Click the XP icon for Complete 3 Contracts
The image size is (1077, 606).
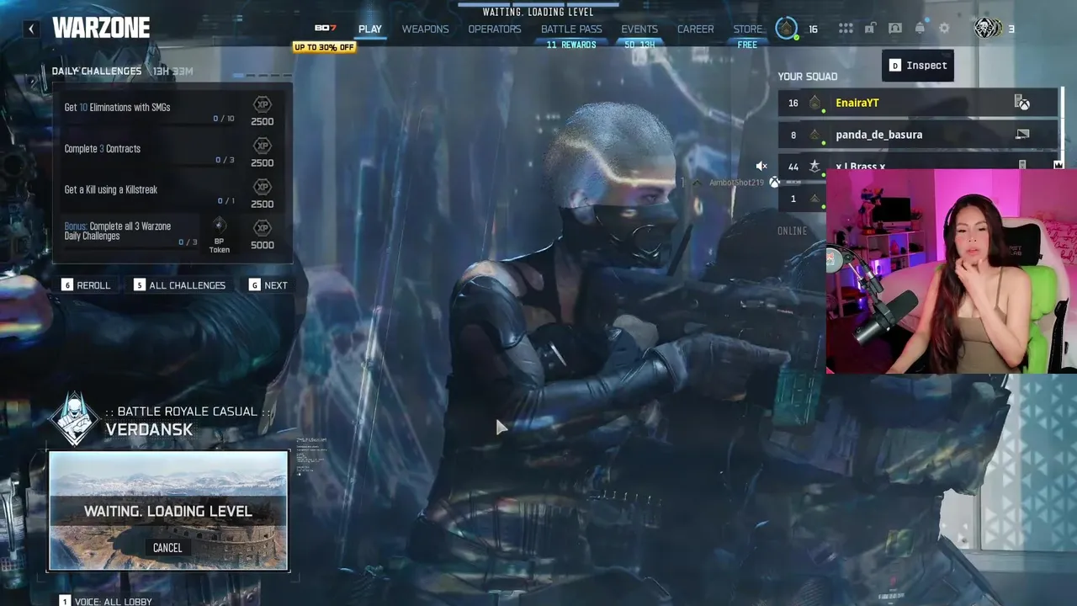pos(263,146)
